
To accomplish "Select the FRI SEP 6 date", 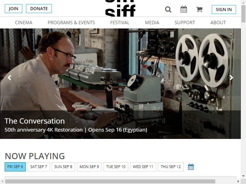I will pyautogui.click(x=15, y=167).
